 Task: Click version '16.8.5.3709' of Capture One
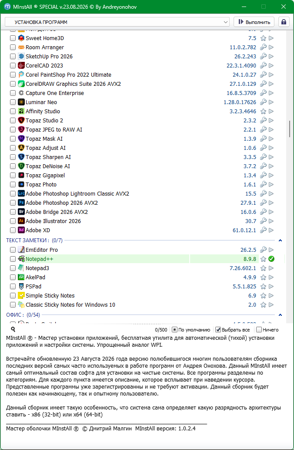point(241,93)
